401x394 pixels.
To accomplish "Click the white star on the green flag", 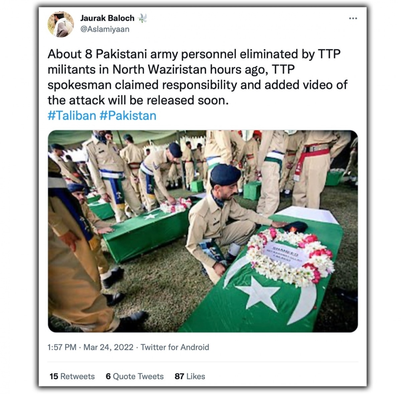I will click(x=258, y=293).
